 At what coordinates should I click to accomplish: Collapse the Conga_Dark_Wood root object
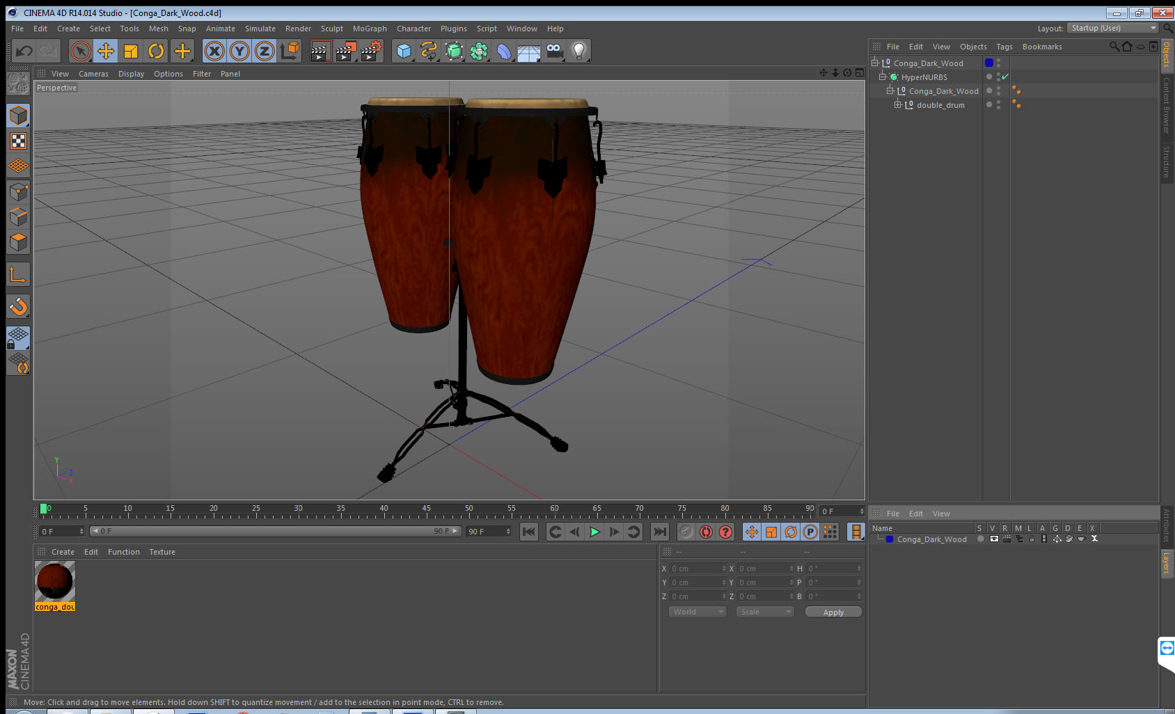[x=875, y=63]
